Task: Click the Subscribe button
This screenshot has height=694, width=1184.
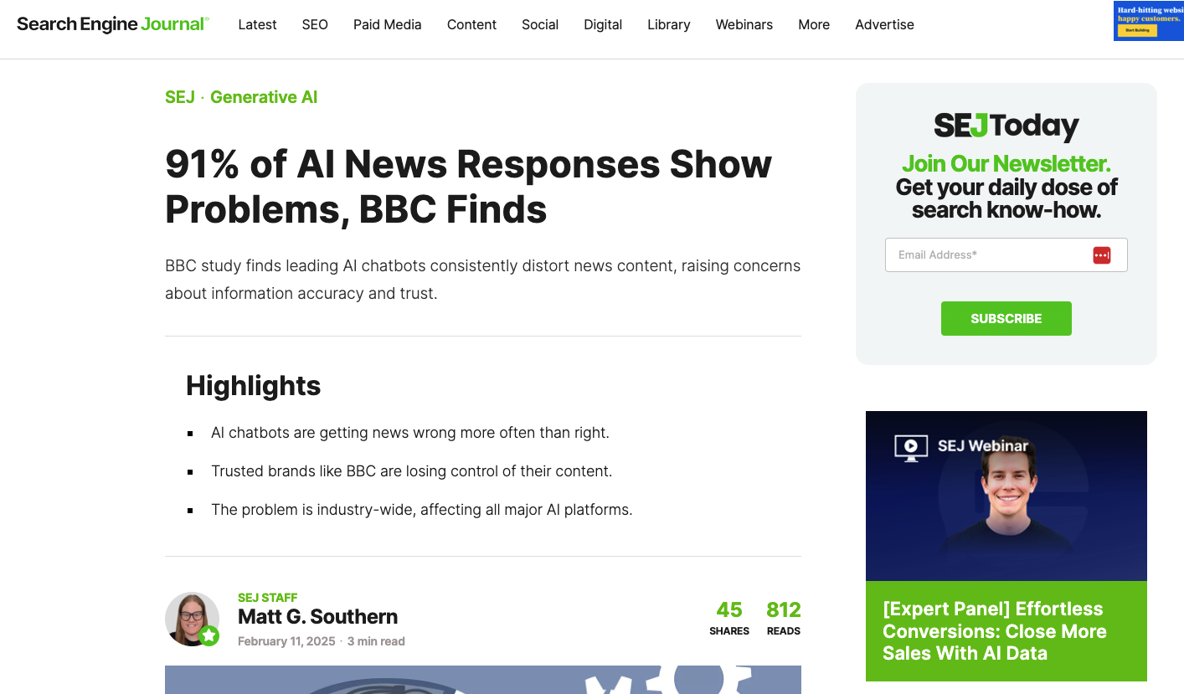Action: 1006,318
